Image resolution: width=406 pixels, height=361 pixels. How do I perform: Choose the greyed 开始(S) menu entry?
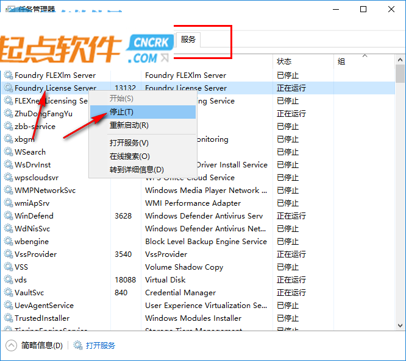[x=143, y=99]
